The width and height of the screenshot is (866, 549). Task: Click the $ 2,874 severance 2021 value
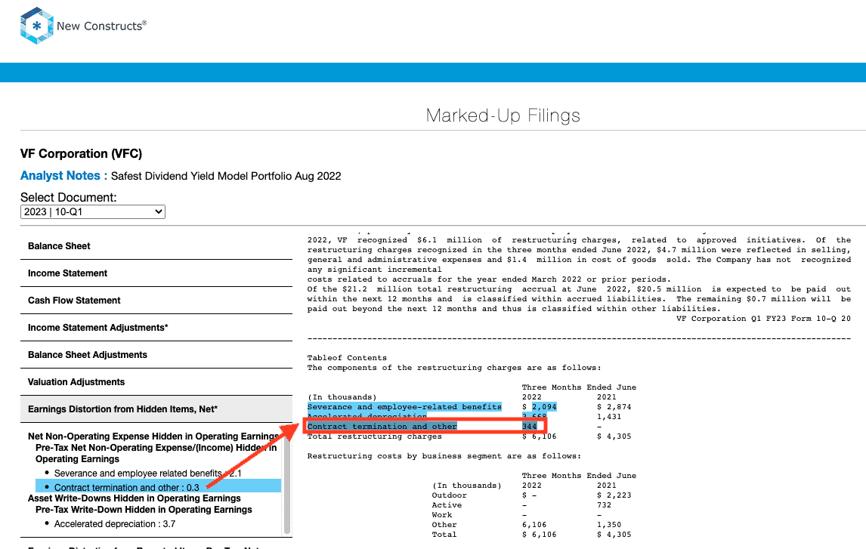614,406
